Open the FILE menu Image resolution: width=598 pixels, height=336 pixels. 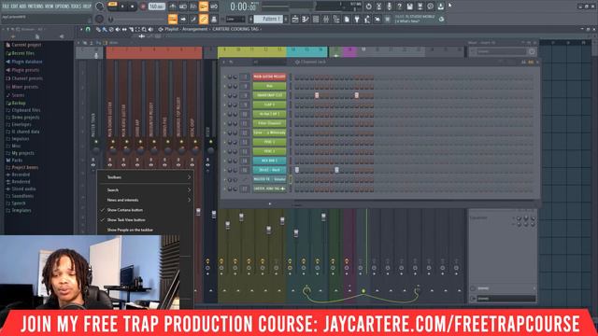pos(6,7)
